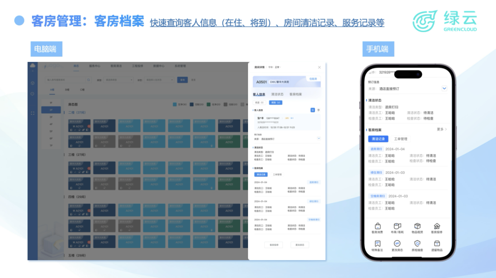
Task: Click 空净 light blue legend swatch
Action: 175,104
